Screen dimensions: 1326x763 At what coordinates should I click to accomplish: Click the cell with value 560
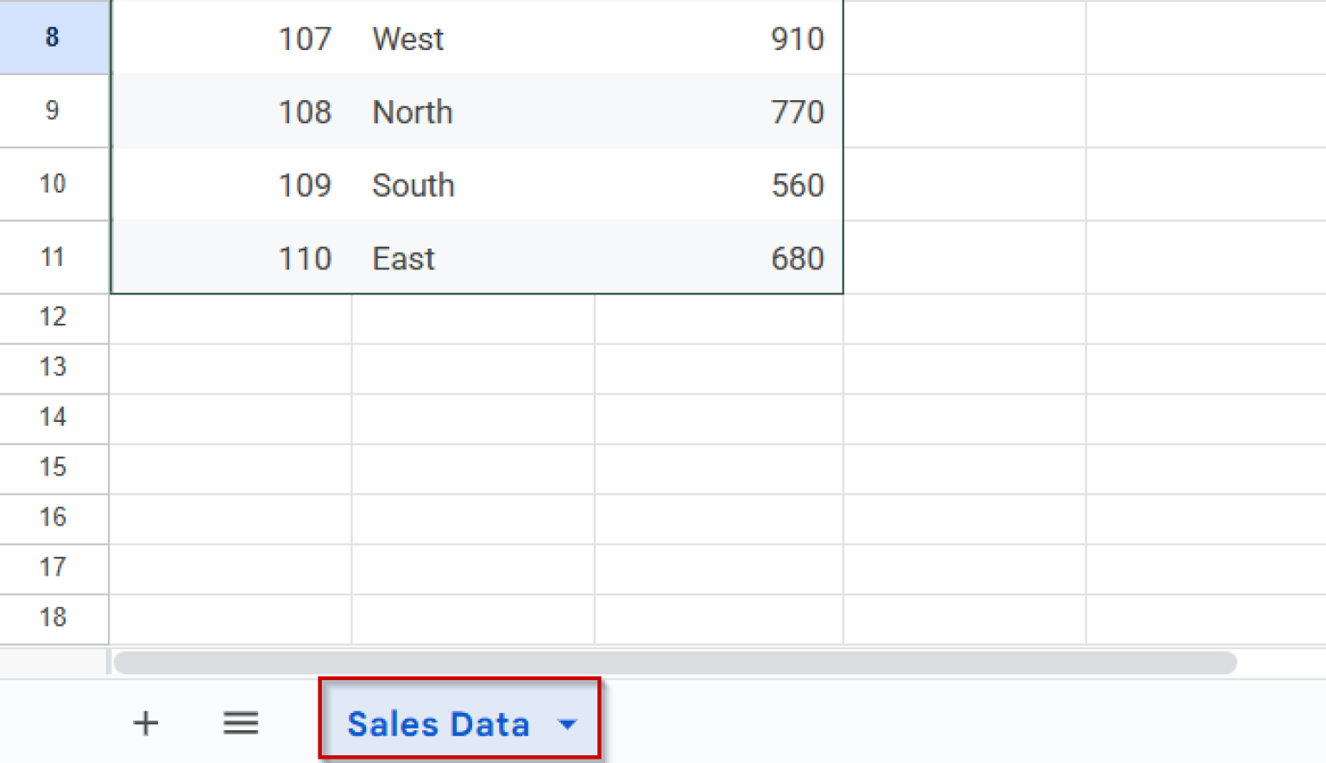tap(717, 184)
